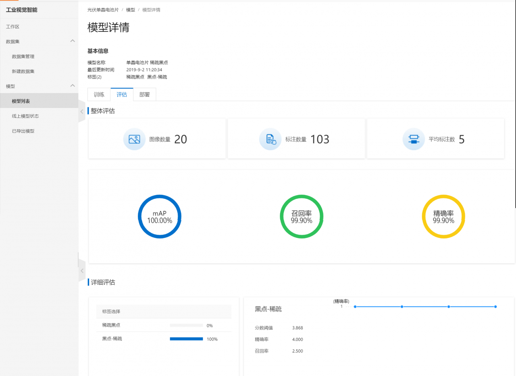Click the model name 单晶电池片 稀疏黑点

(147, 62)
